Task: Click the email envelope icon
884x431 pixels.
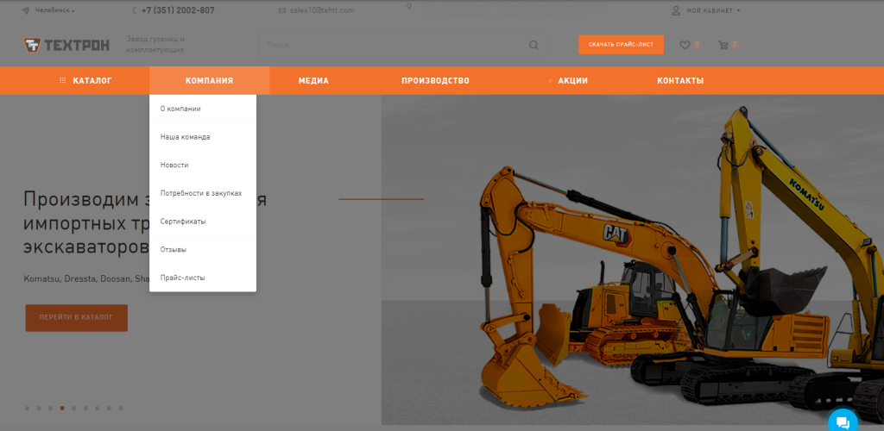Action: point(282,10)
